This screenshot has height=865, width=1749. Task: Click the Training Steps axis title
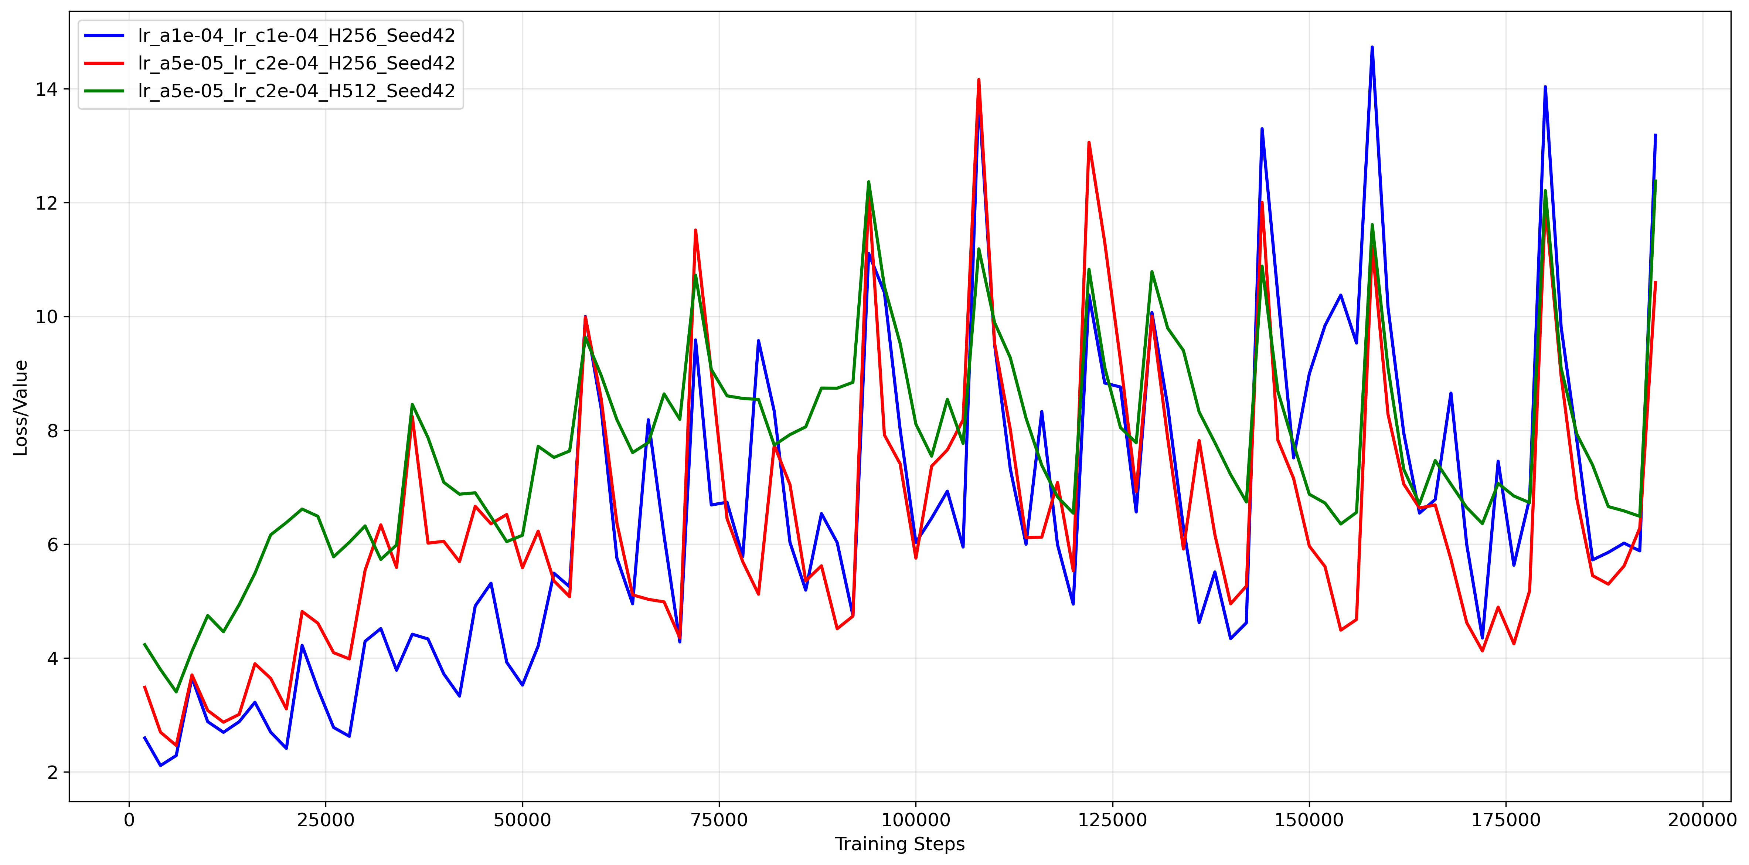coord(899,844)
